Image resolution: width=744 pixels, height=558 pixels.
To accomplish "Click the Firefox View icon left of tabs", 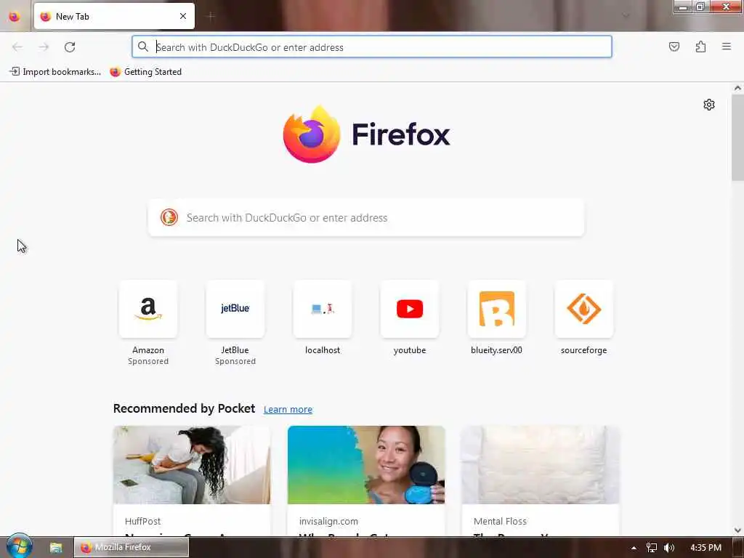I will tap(15, 16).
